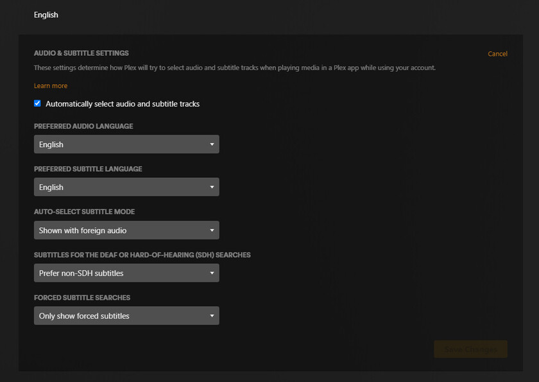The image size is (539, 382).
Task: Click the Forced Subtitle Searches arrow icon
Action: point(212,316)
